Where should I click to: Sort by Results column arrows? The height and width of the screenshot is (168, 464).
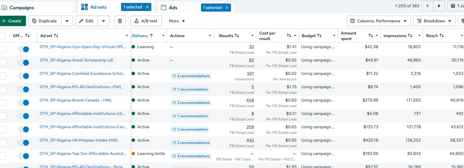pyautogui.click(x=237, y=36)
